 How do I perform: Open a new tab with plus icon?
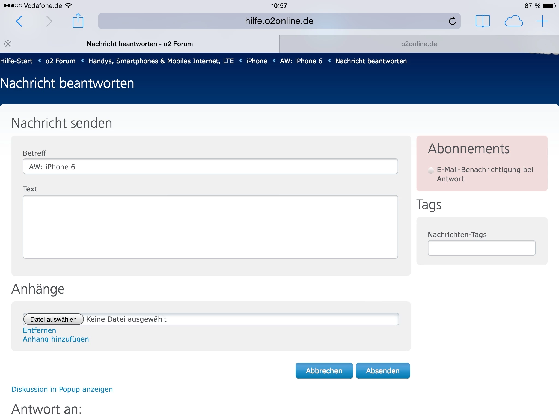542,21
